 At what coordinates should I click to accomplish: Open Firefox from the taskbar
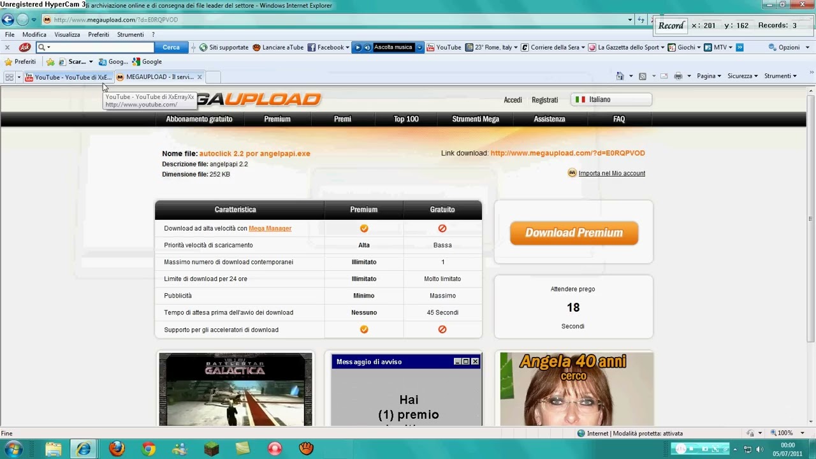pyautogui.click(x=117, y=449)
